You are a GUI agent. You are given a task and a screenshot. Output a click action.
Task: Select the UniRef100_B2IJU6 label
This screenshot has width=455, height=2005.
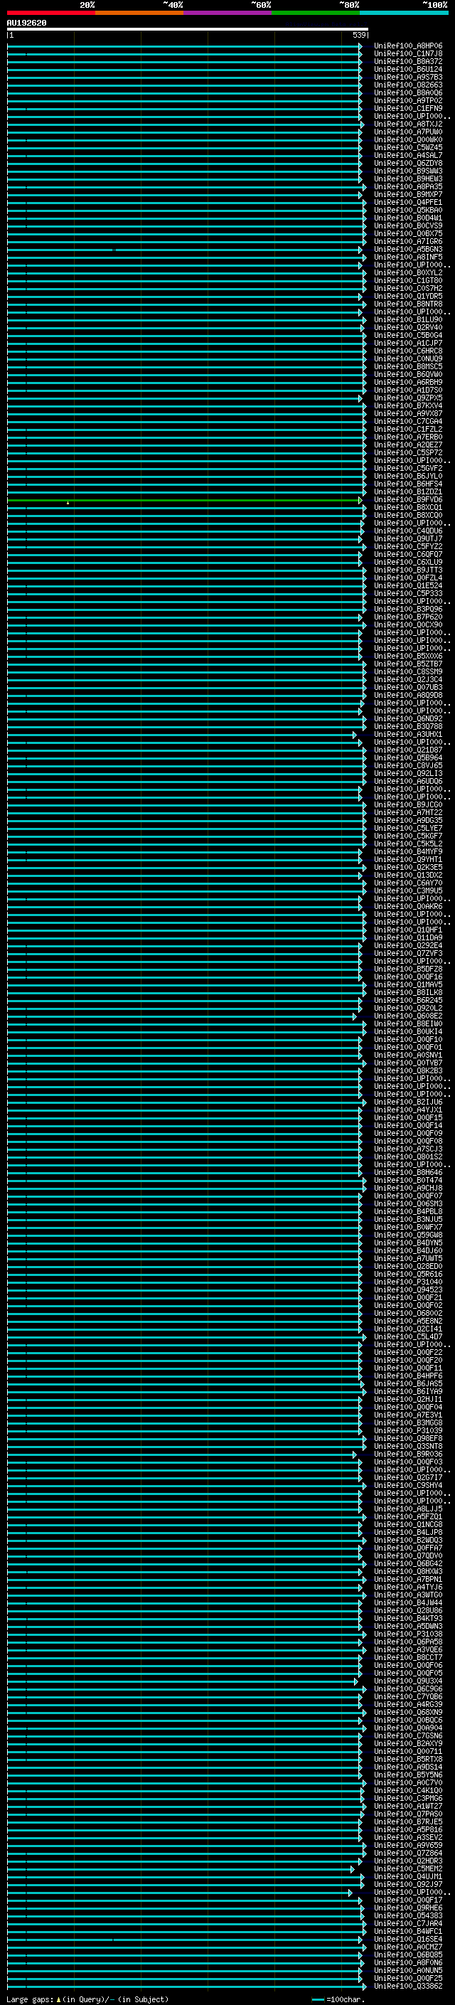(x=408, y=1102)
